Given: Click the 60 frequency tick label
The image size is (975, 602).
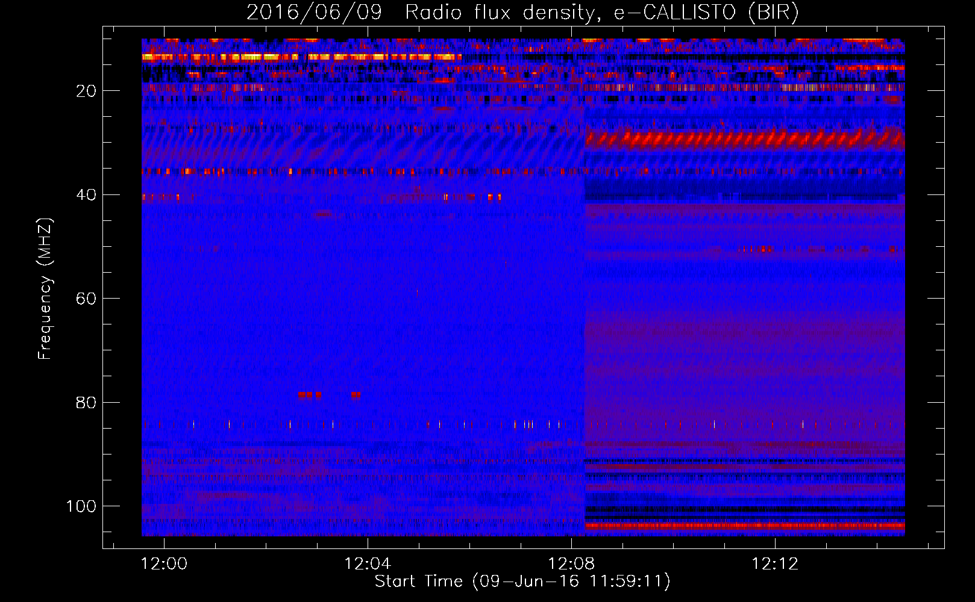Looking at the screenshot, I should [86, 299].
